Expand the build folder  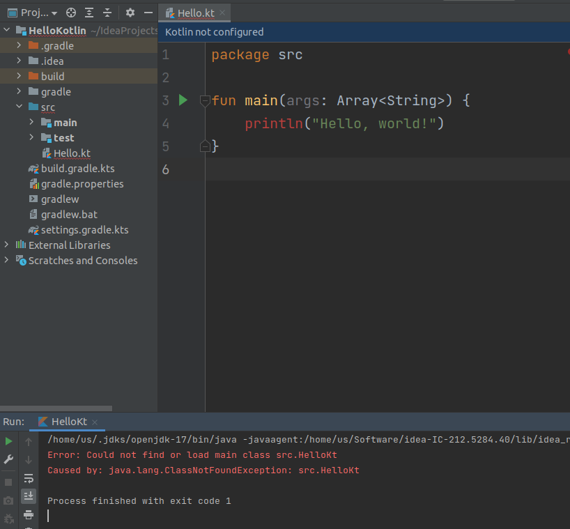[19, 76]
